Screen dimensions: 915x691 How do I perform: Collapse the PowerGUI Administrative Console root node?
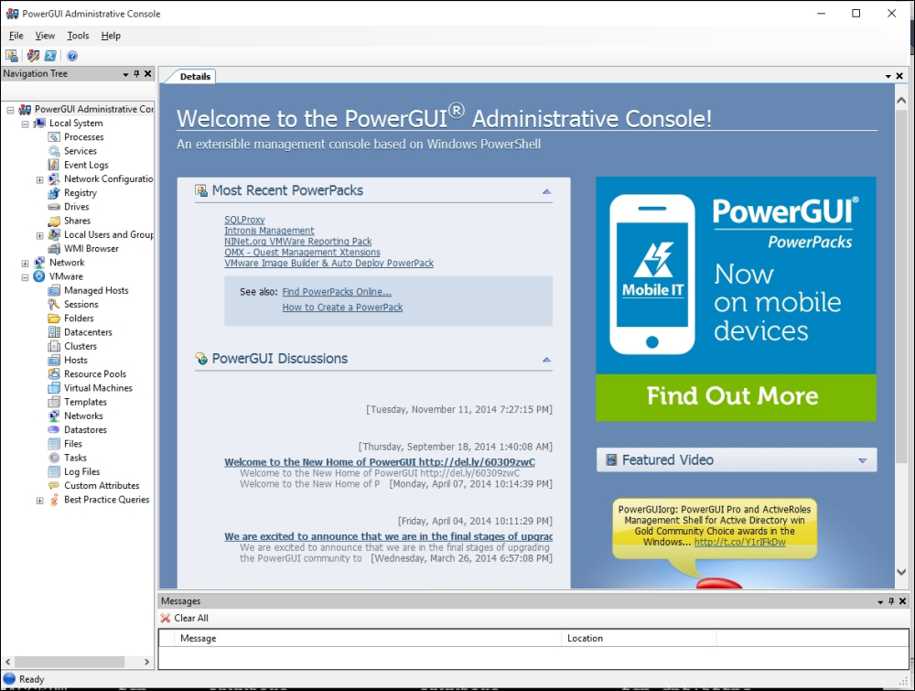pos(10,110)
